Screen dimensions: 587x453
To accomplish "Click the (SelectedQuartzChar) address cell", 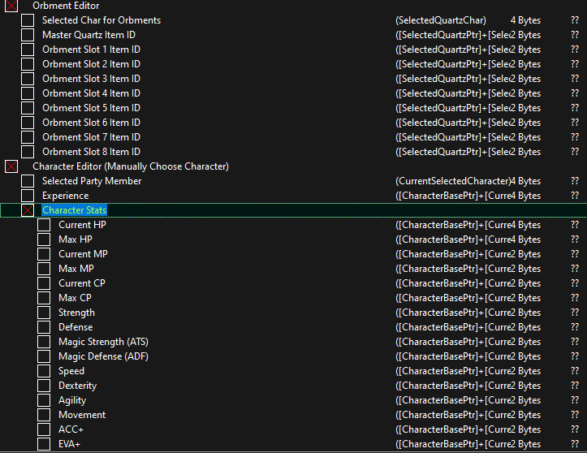I will pos(441,20).
